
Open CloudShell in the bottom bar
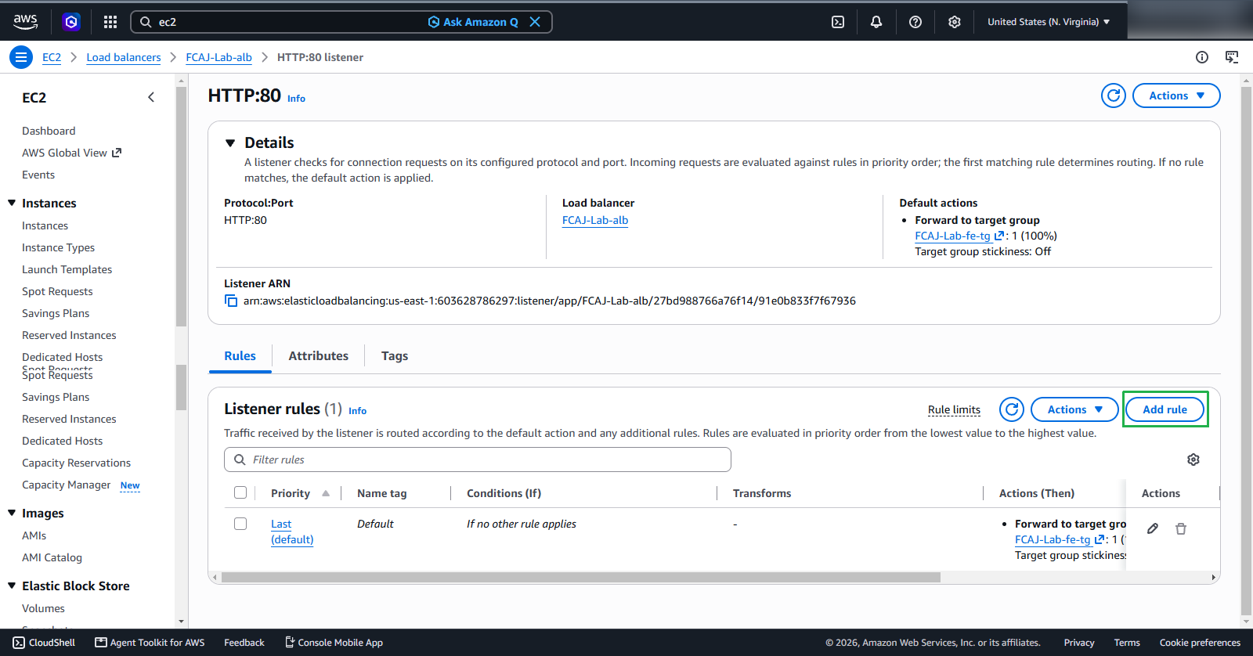point(44,643)
